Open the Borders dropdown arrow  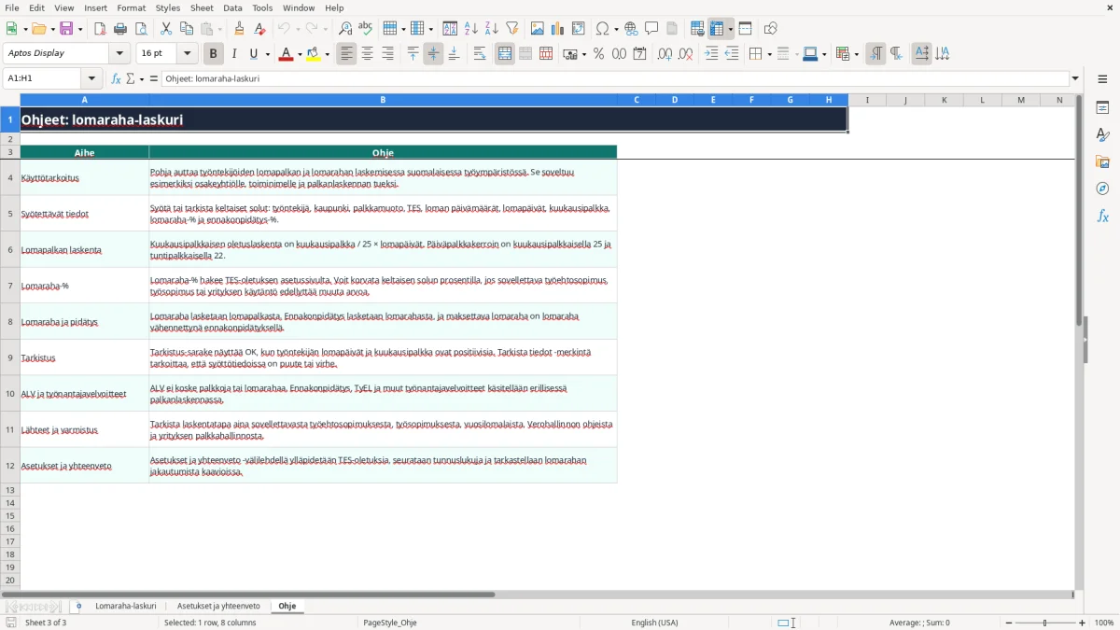pyautogui.click(x=768, y=54)
